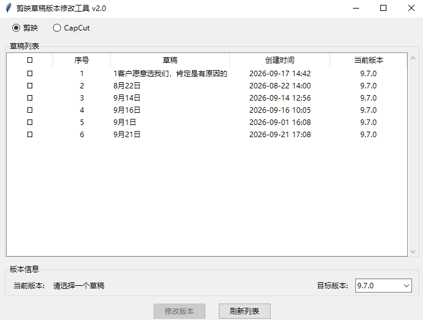Sort by the 序号 column header
Screen dimensions: 423x320
[x=82, y=60]
